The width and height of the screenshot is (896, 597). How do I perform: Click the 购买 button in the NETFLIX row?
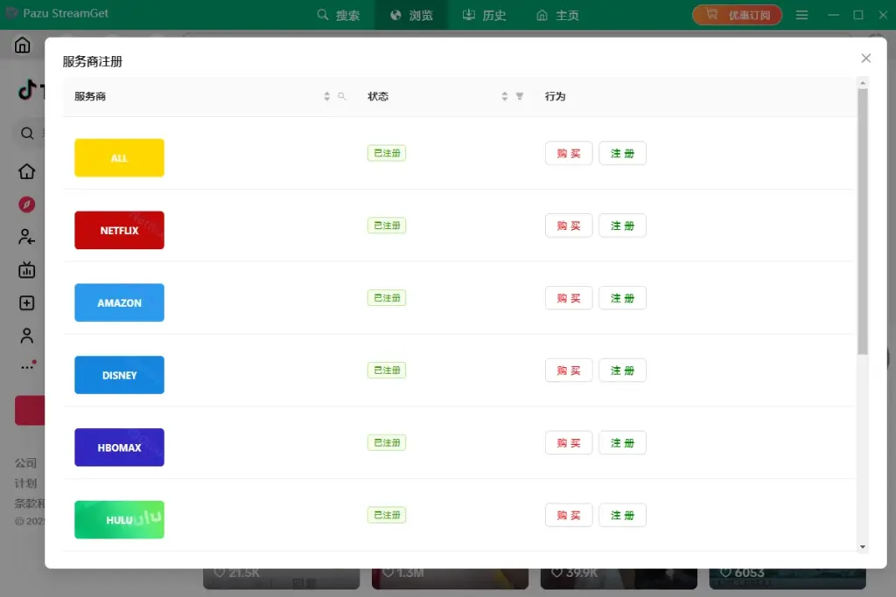[568, 226]
